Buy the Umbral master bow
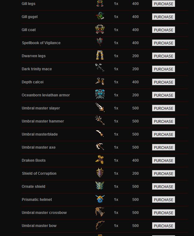Screen dimensions: 194x236 164,226
